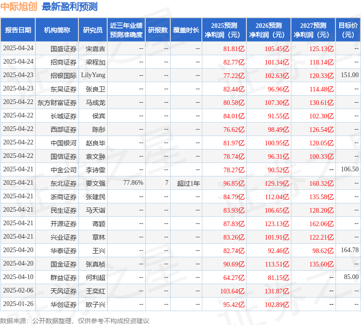The image size is (361, 325).
Task: Click the 最新盈利预测 heading
Action: coord(70,6)
